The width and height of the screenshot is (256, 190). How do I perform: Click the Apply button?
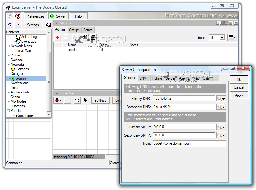[x=239, y=95]
